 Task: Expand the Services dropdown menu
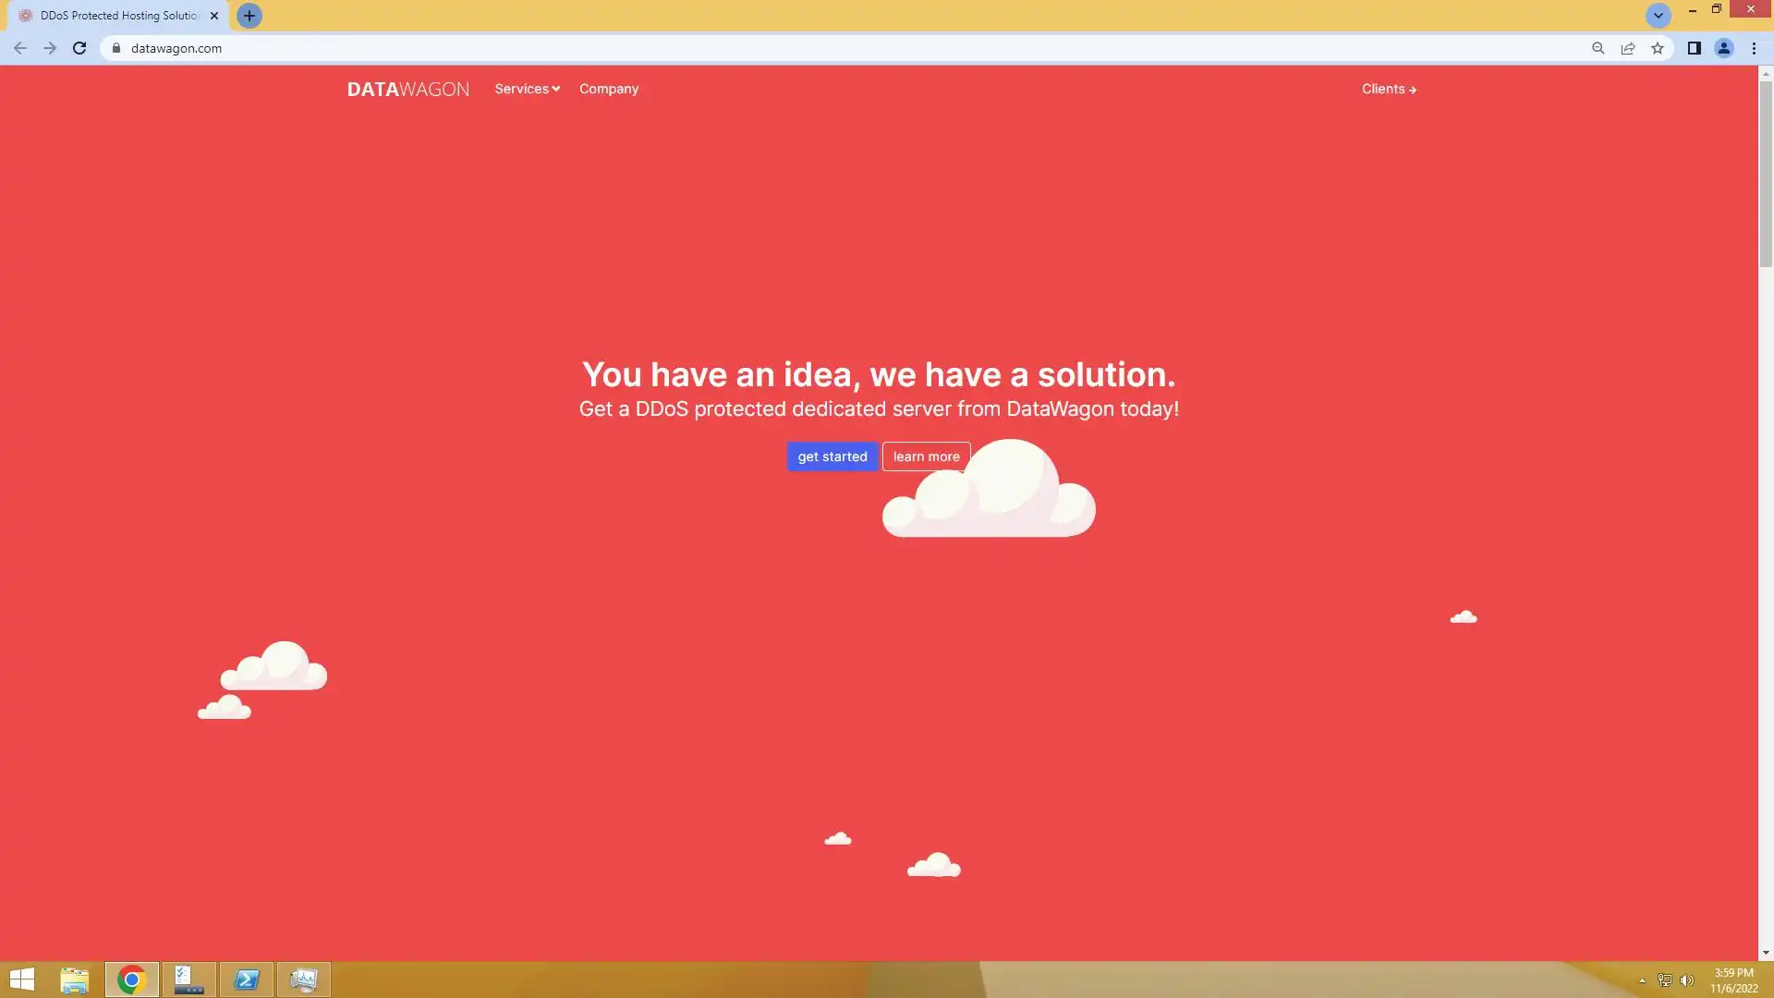click(x=527, y=89)
